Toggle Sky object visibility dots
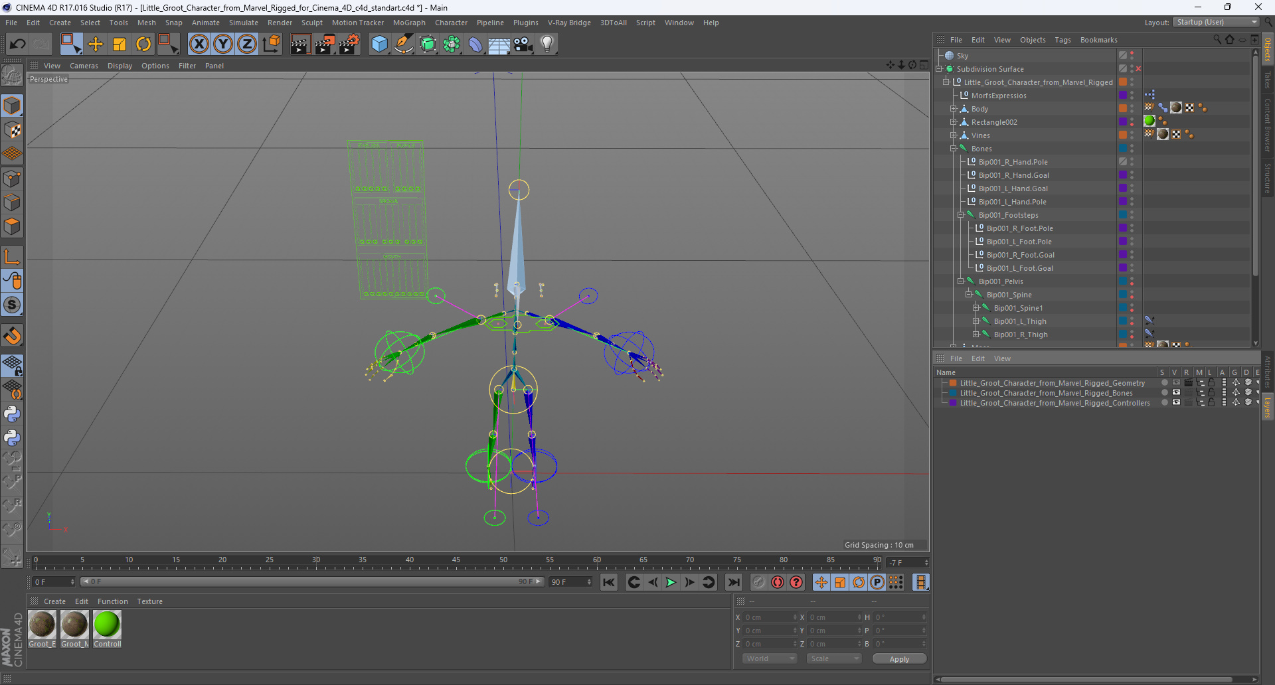Image resolution: width=1275 pixels, height=685 pixels. (x=1132, y=56)
